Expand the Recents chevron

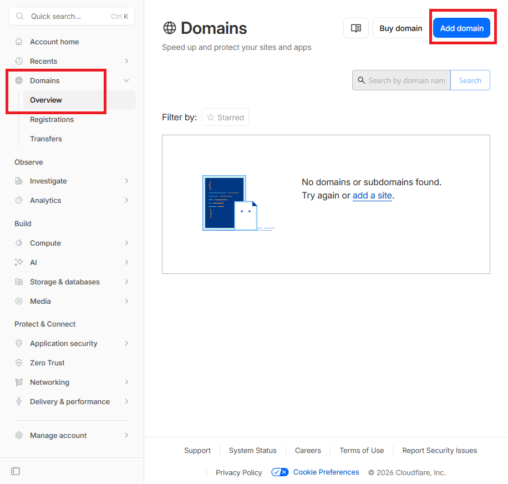(x=126, y=61)
